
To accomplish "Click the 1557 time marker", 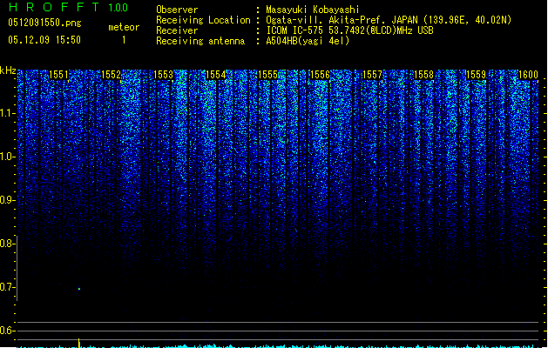I will coord(373,75).
